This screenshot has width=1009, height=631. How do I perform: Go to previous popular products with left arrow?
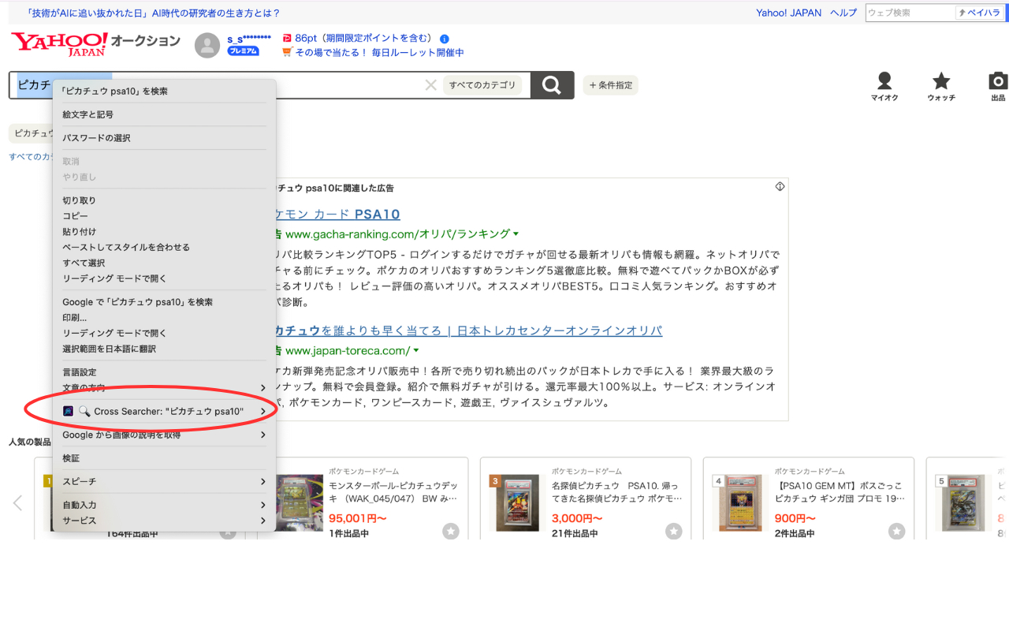click(17, 502)
